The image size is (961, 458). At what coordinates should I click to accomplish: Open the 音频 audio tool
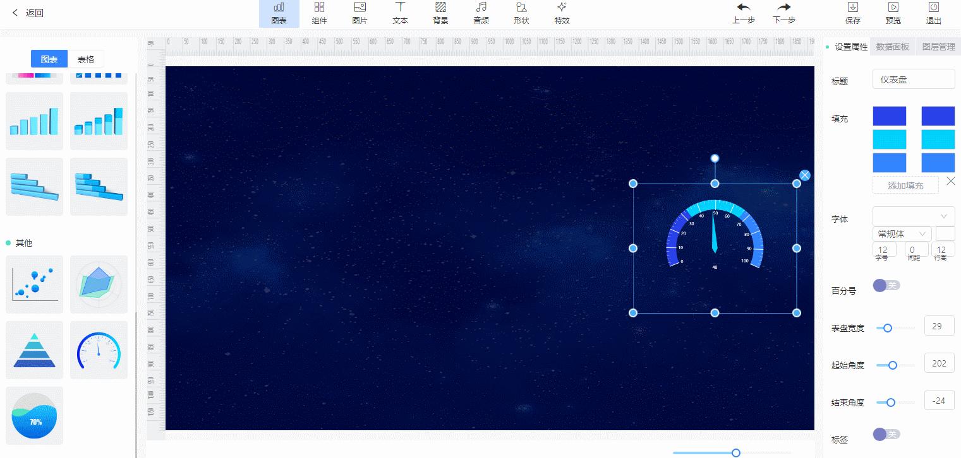tap(481, 13)
